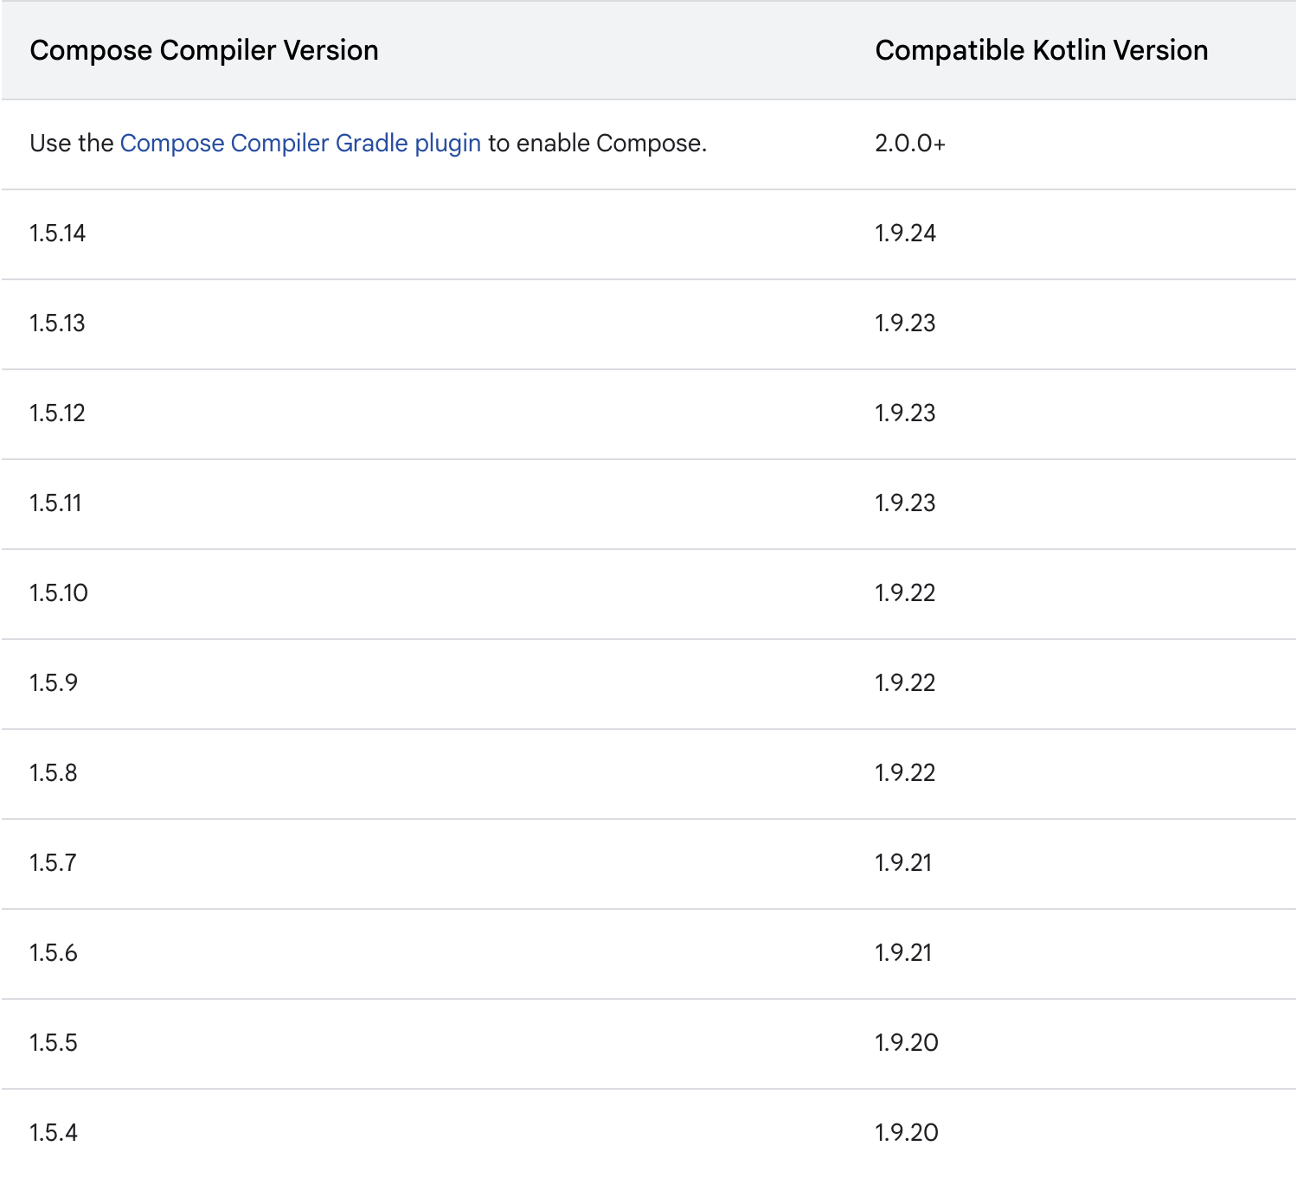Viewport: 1303px width, 1178px height.
Task: Select Kotlin 1.9.22 in the 1.5.8 row
Action: (905, 773)
